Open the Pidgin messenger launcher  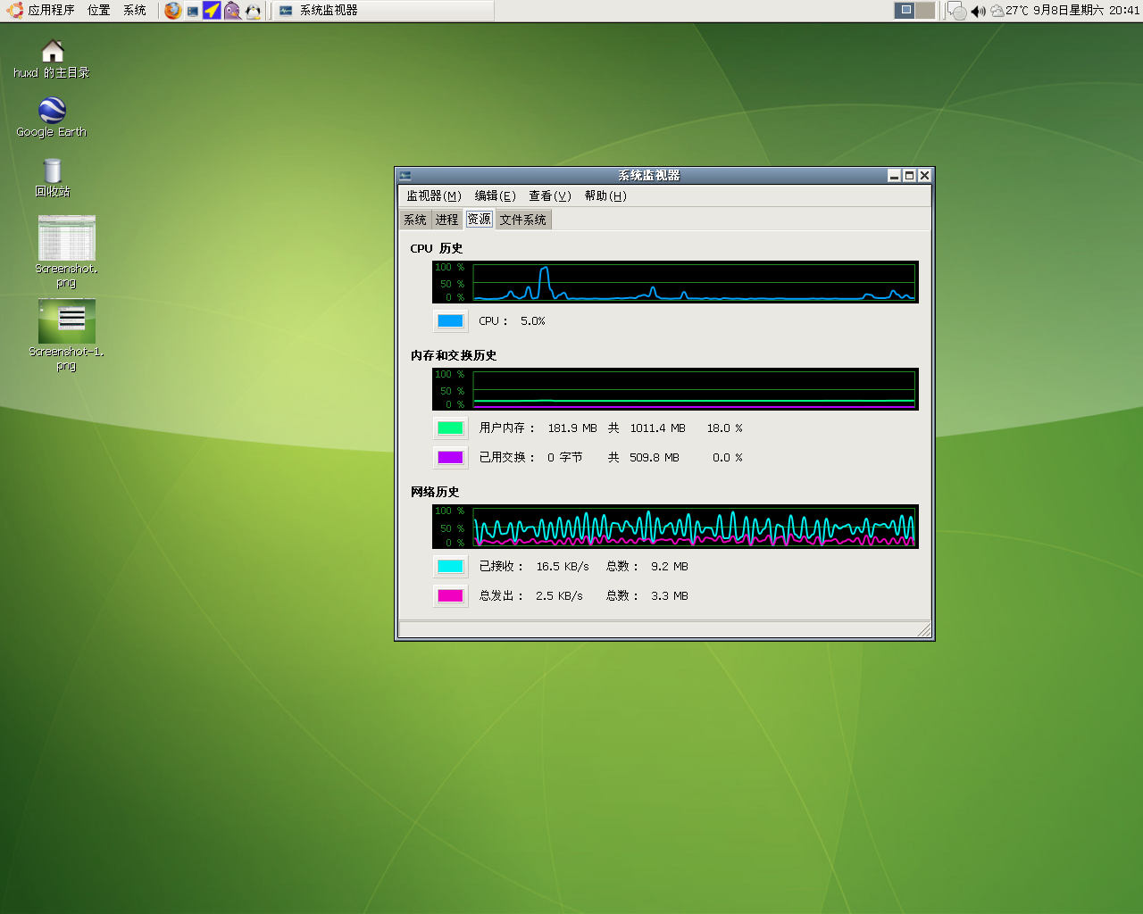[232, 11]
